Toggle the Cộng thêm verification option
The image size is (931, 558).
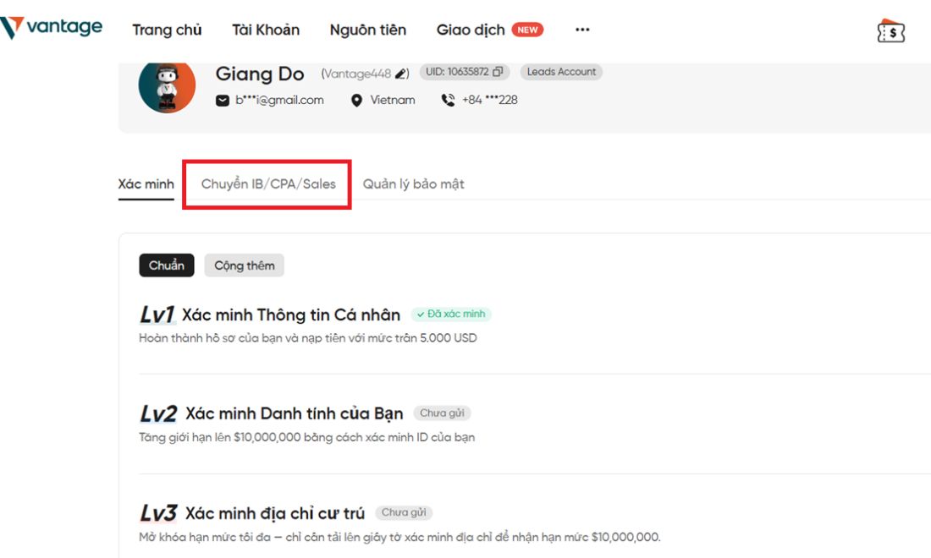tap(245, 265)
